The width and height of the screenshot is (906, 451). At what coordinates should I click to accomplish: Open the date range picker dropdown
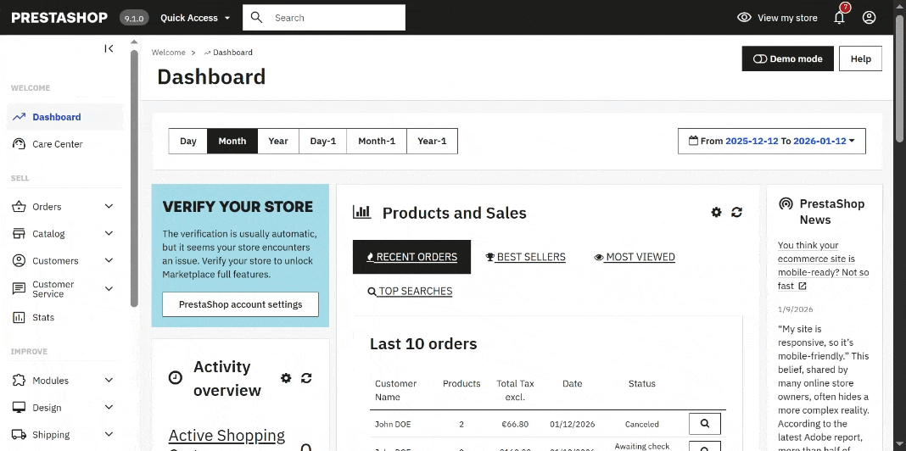[771, 142]
